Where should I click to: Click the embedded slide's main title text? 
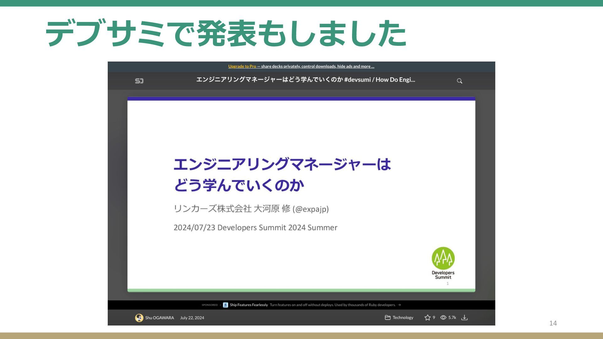282,174
